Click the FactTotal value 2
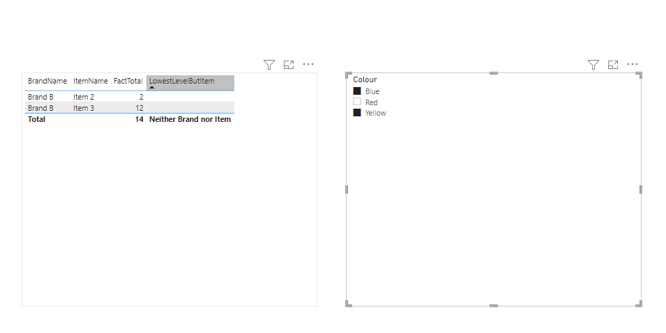This screenshot has width=666, height=333. point(141,97)
